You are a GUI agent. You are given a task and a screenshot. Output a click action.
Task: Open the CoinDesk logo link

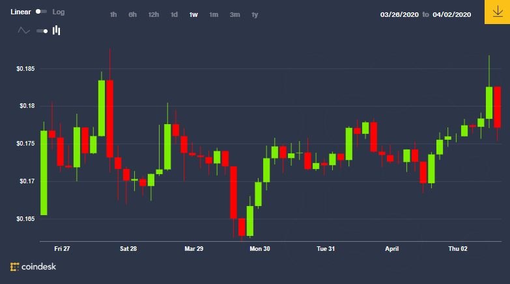tap(33, 267)
